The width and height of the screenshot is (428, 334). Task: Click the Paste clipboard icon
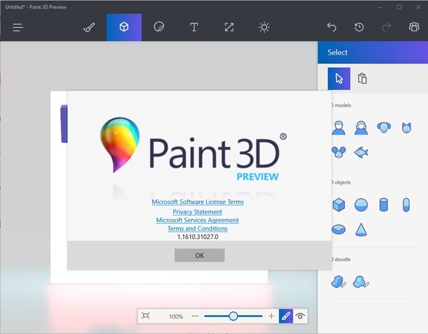[x=363, y=78]
